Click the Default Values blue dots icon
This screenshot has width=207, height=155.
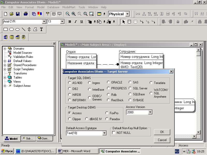(x=9, y=61)
